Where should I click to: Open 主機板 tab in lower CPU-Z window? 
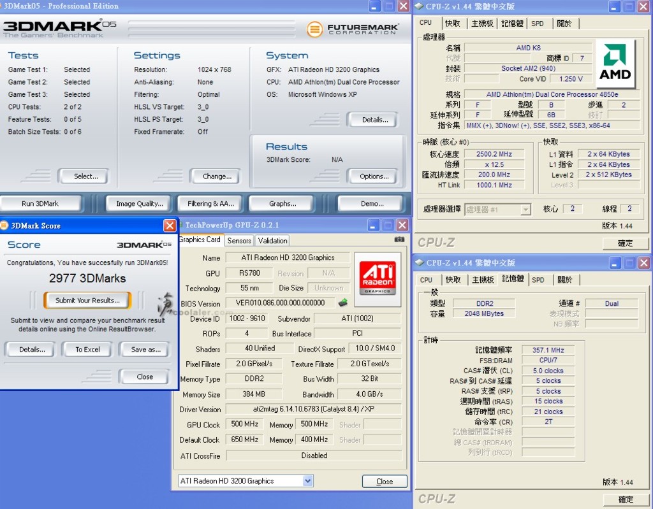(x=483, y=280)
